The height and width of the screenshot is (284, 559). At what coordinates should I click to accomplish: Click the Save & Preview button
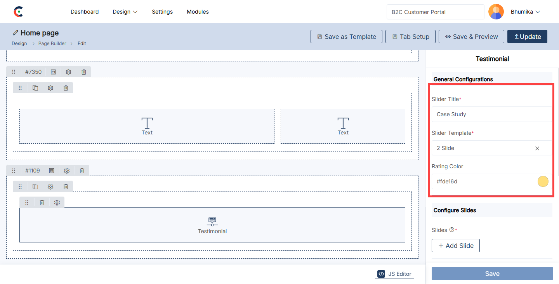471,37
